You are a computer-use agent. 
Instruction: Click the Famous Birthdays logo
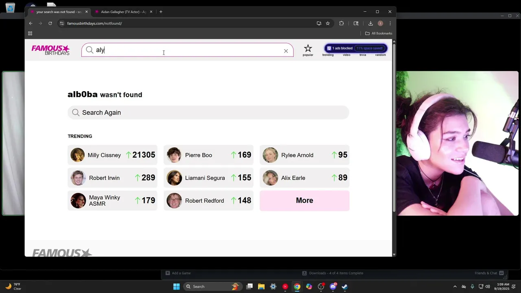50,50
